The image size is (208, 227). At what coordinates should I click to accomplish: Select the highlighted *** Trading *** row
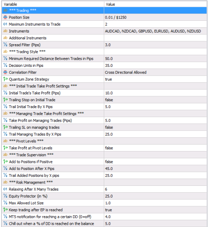coord(104,10)
